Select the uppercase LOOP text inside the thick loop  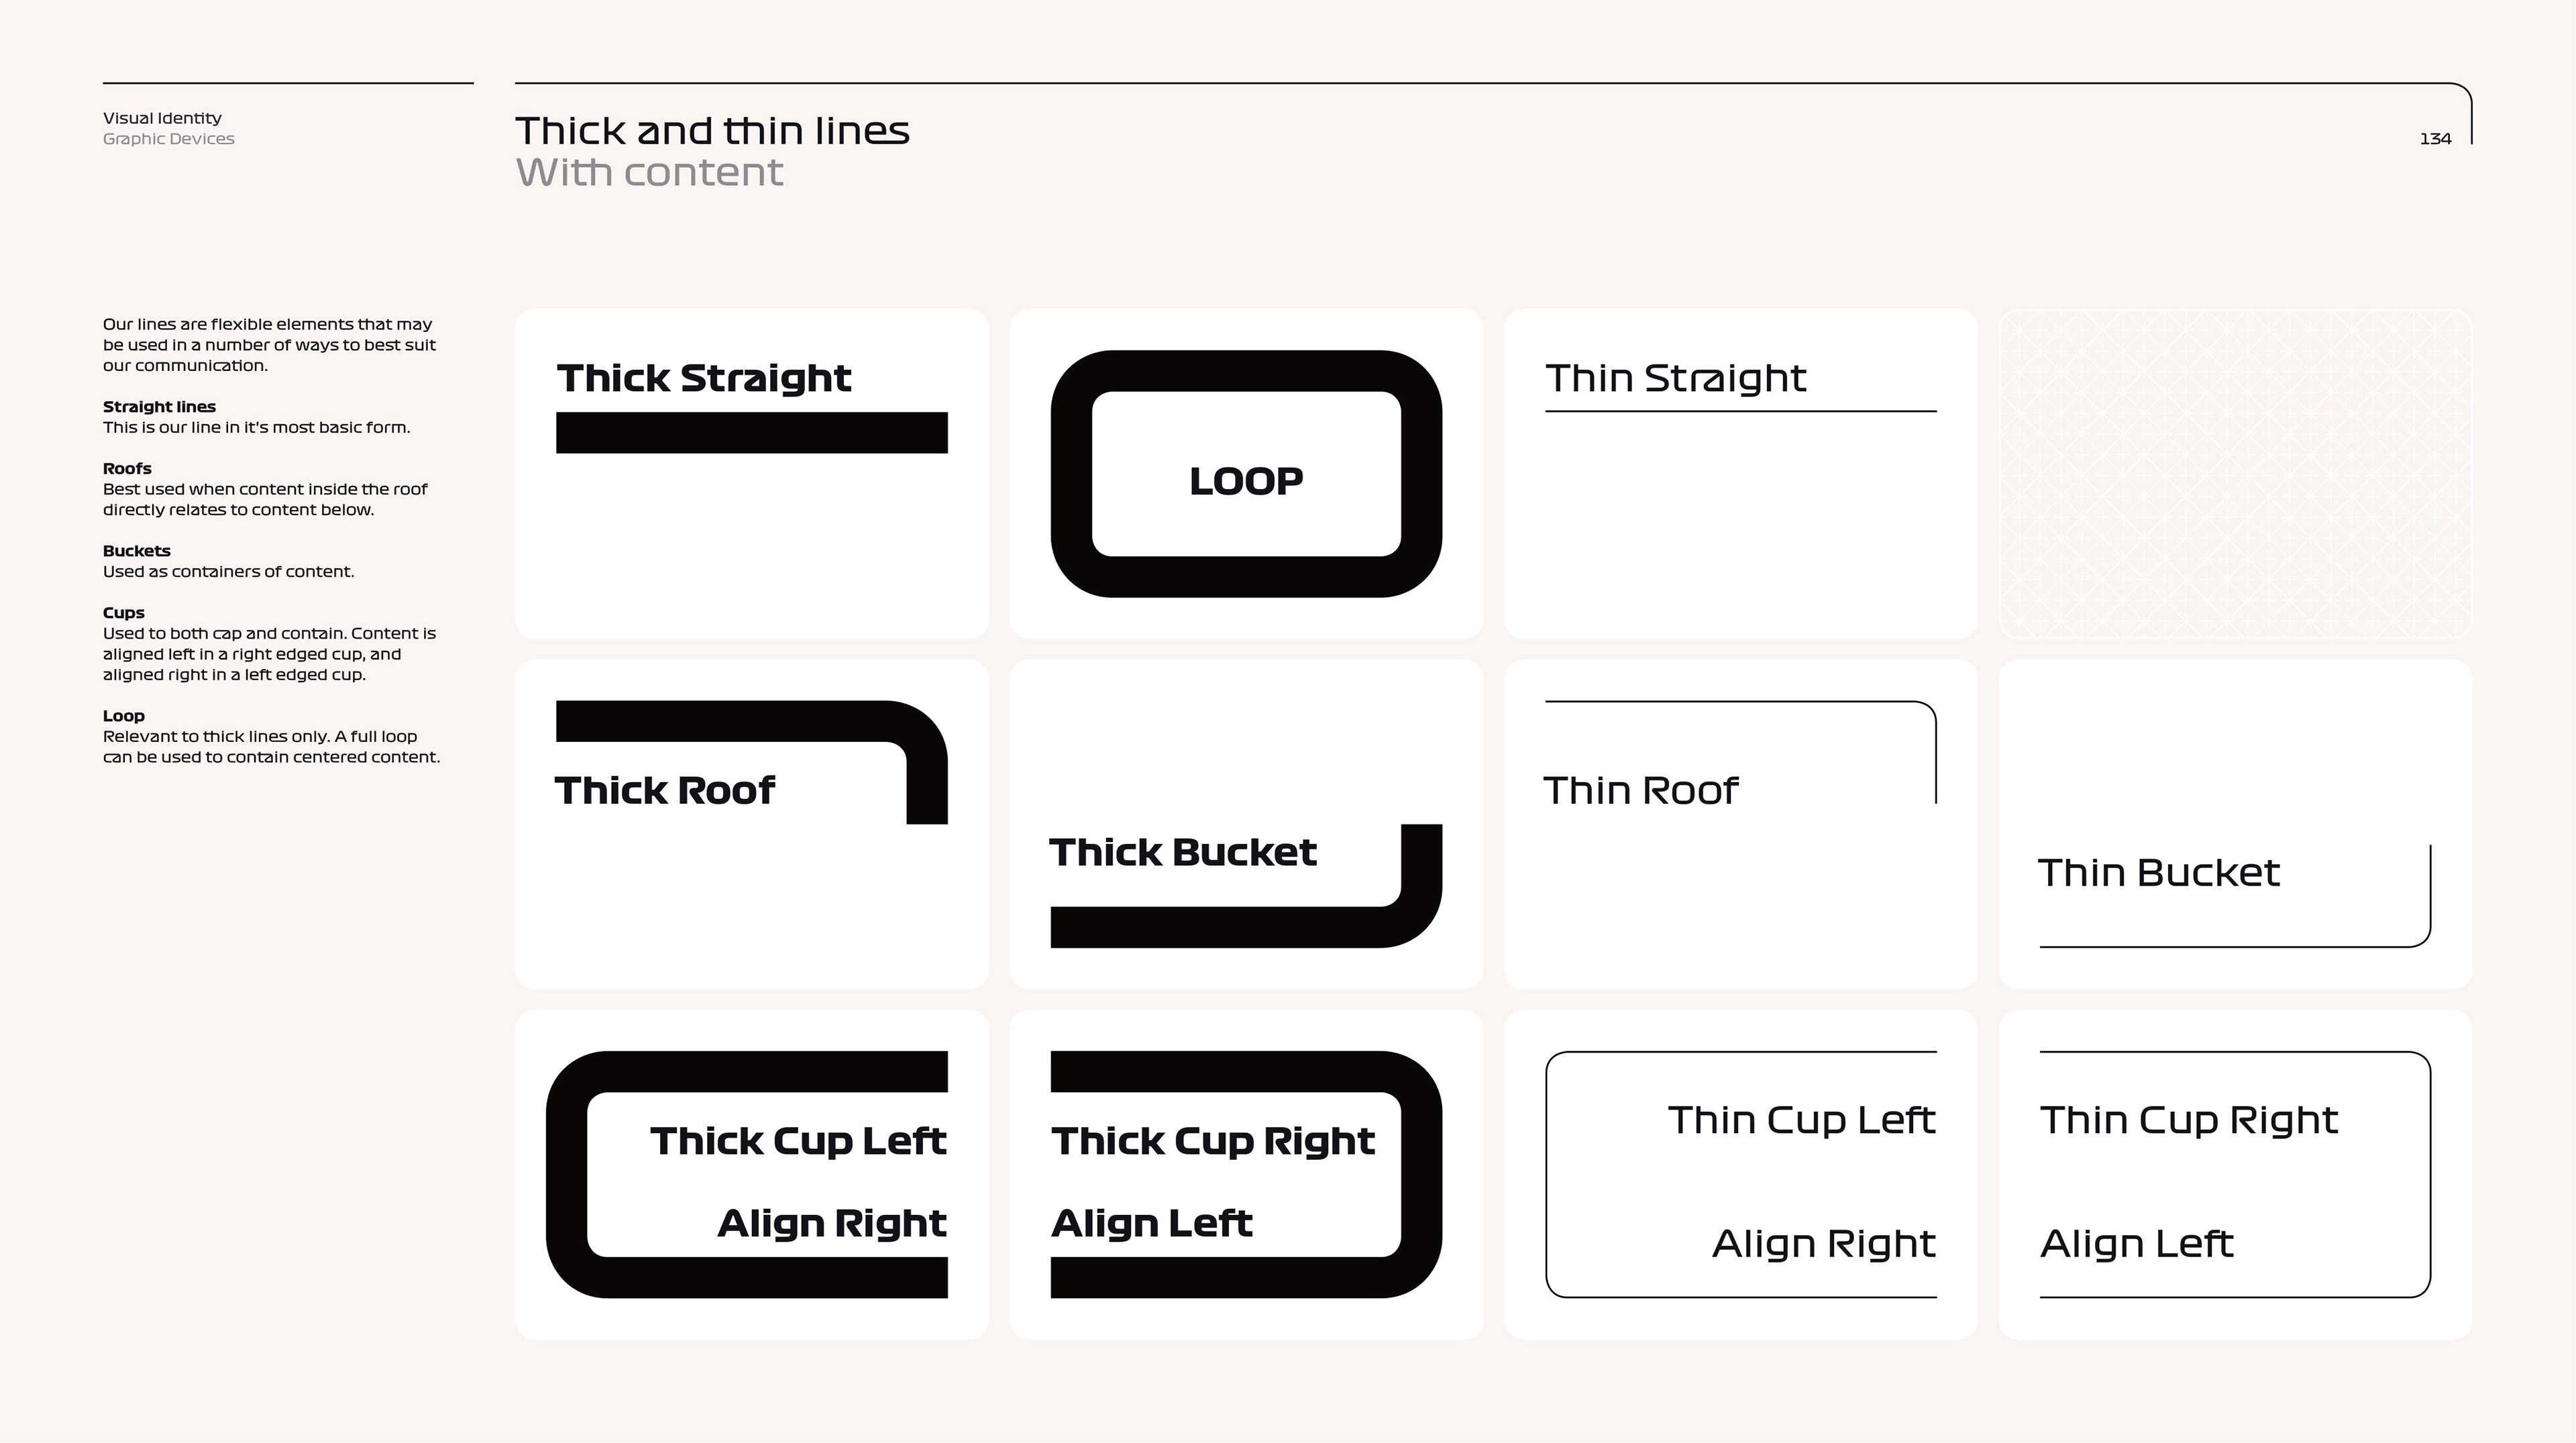(x=1246, y=481)
